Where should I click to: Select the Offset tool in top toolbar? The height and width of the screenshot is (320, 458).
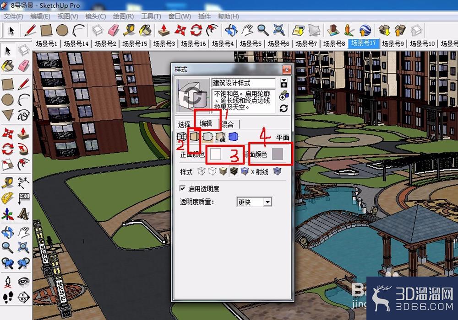(213, 30)
